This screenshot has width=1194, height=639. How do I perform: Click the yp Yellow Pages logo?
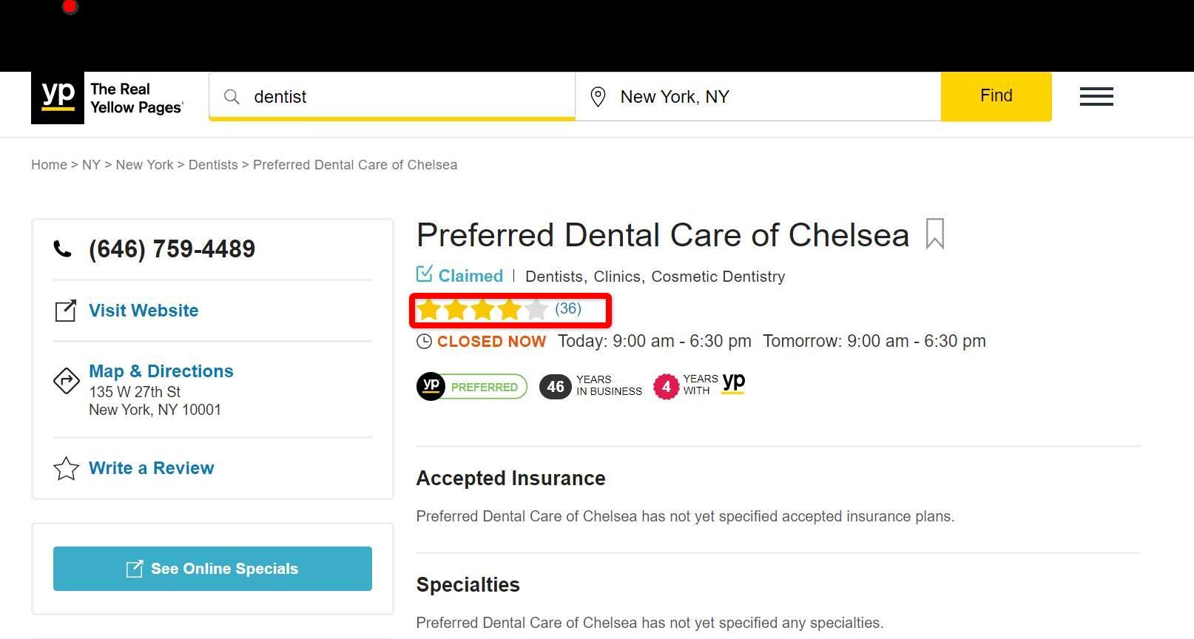point(58,98)
